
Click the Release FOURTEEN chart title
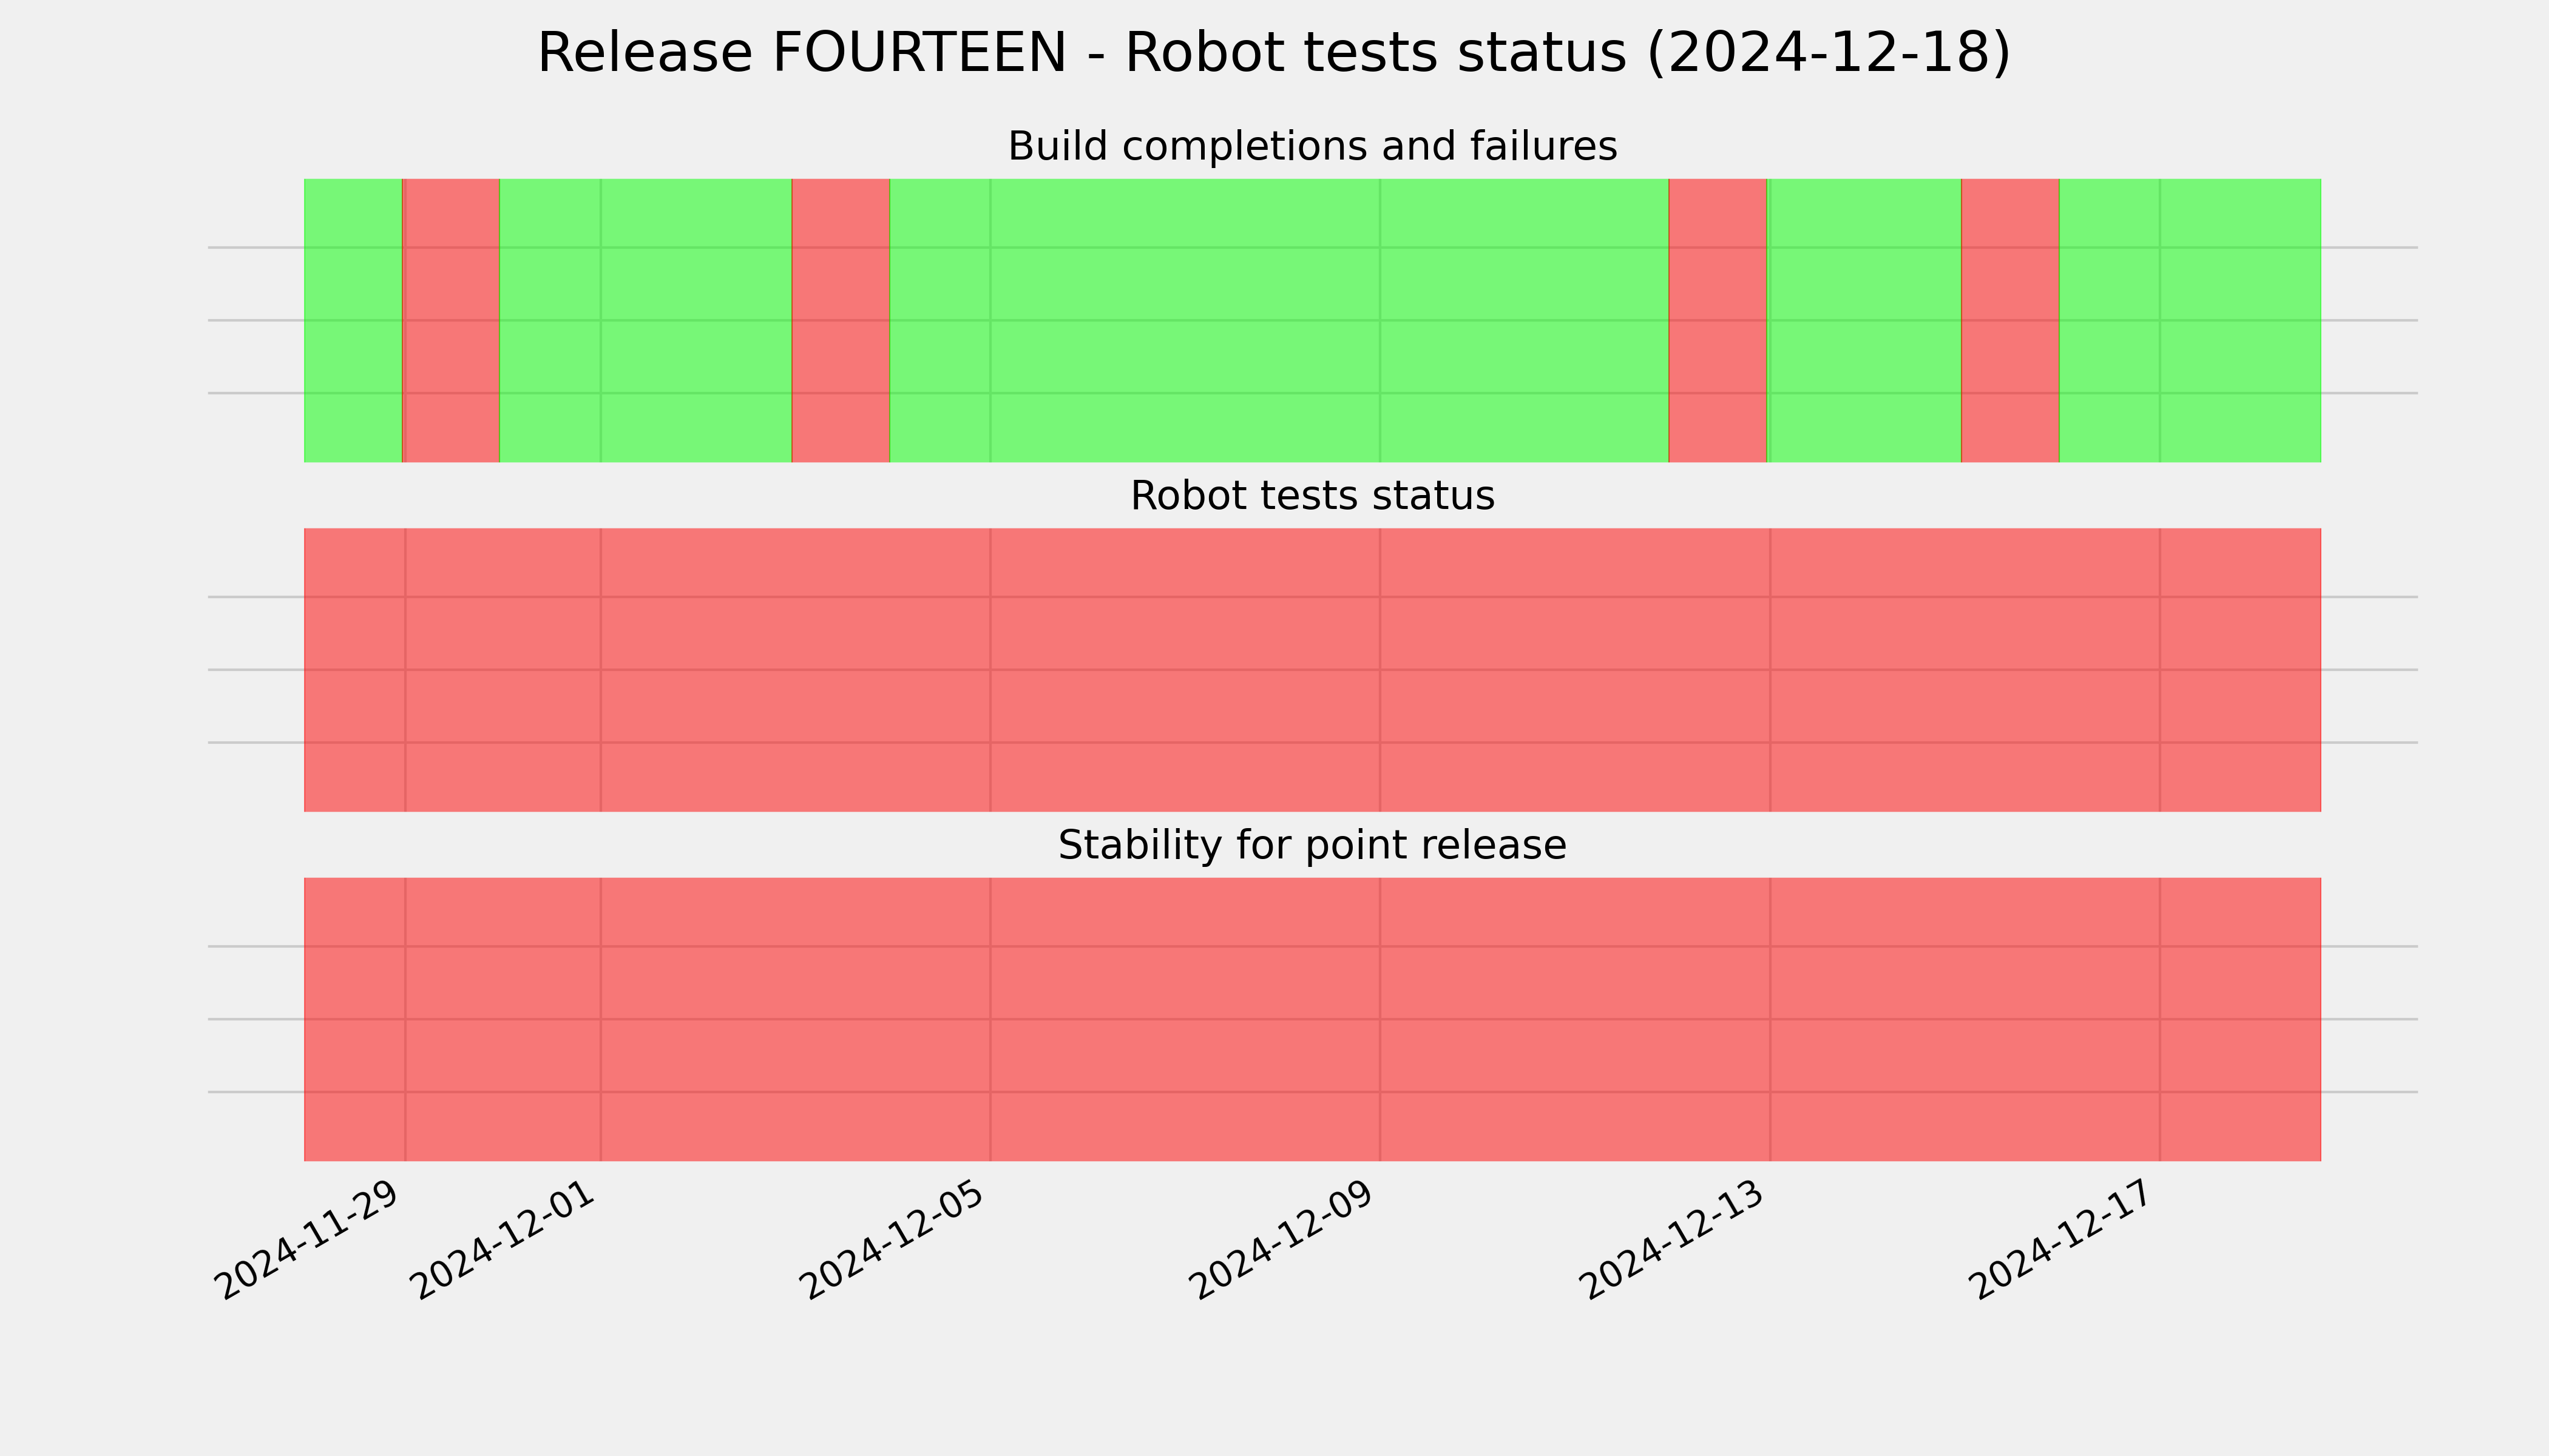pos(1273,53)
